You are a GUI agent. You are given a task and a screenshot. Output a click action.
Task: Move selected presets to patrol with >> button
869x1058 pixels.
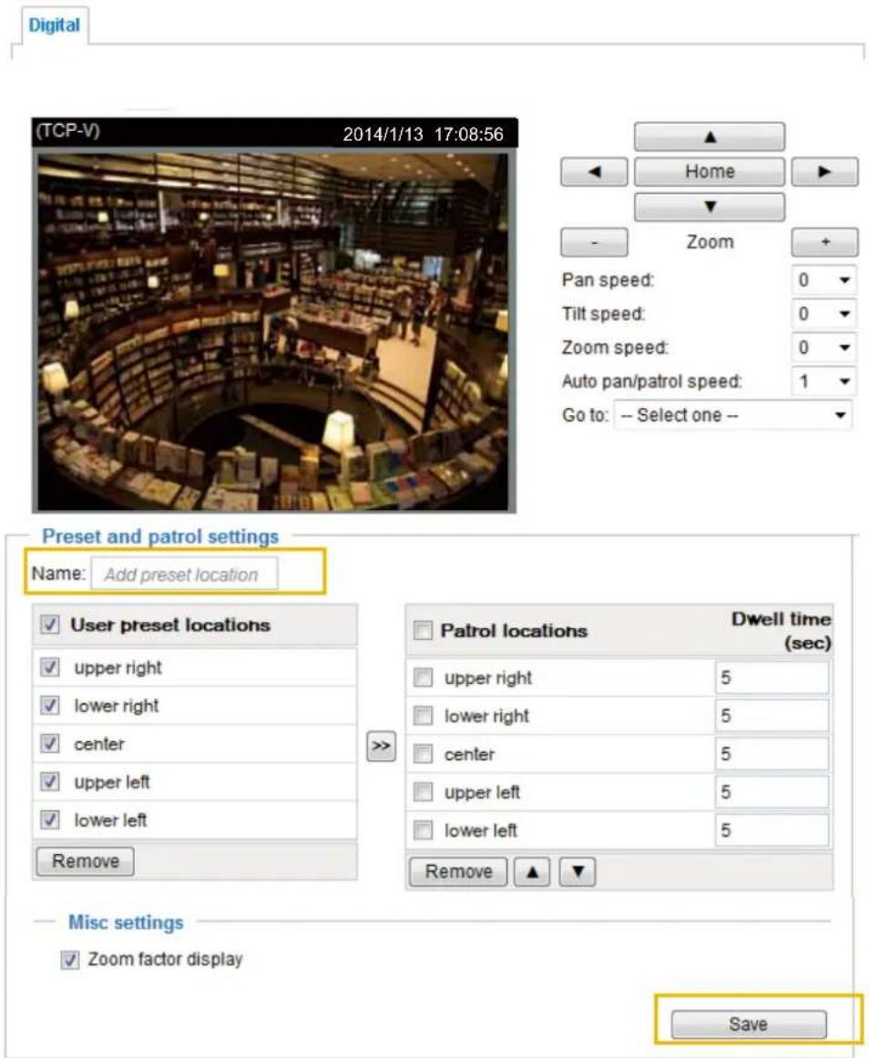381,747
